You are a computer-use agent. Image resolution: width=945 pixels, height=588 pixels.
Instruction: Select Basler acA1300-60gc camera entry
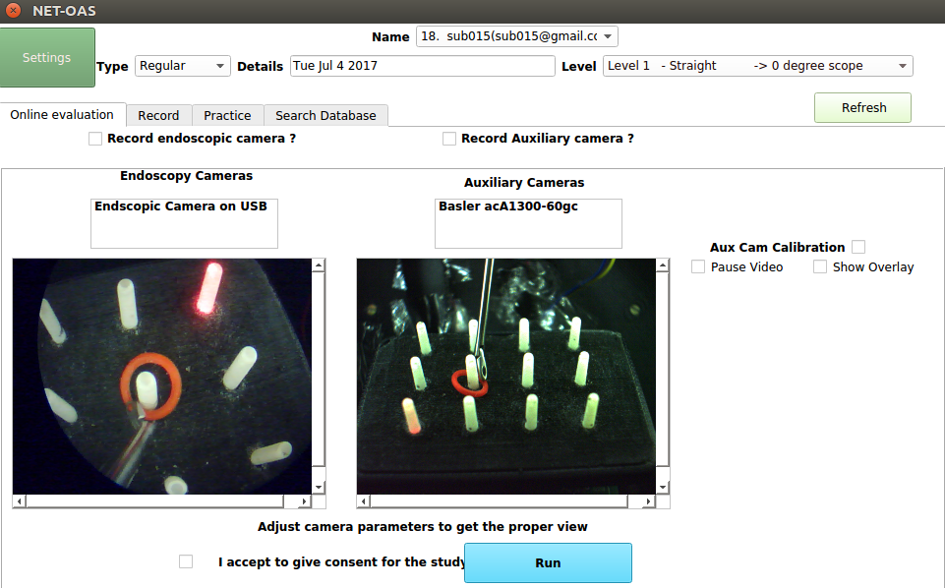[508, 206]
